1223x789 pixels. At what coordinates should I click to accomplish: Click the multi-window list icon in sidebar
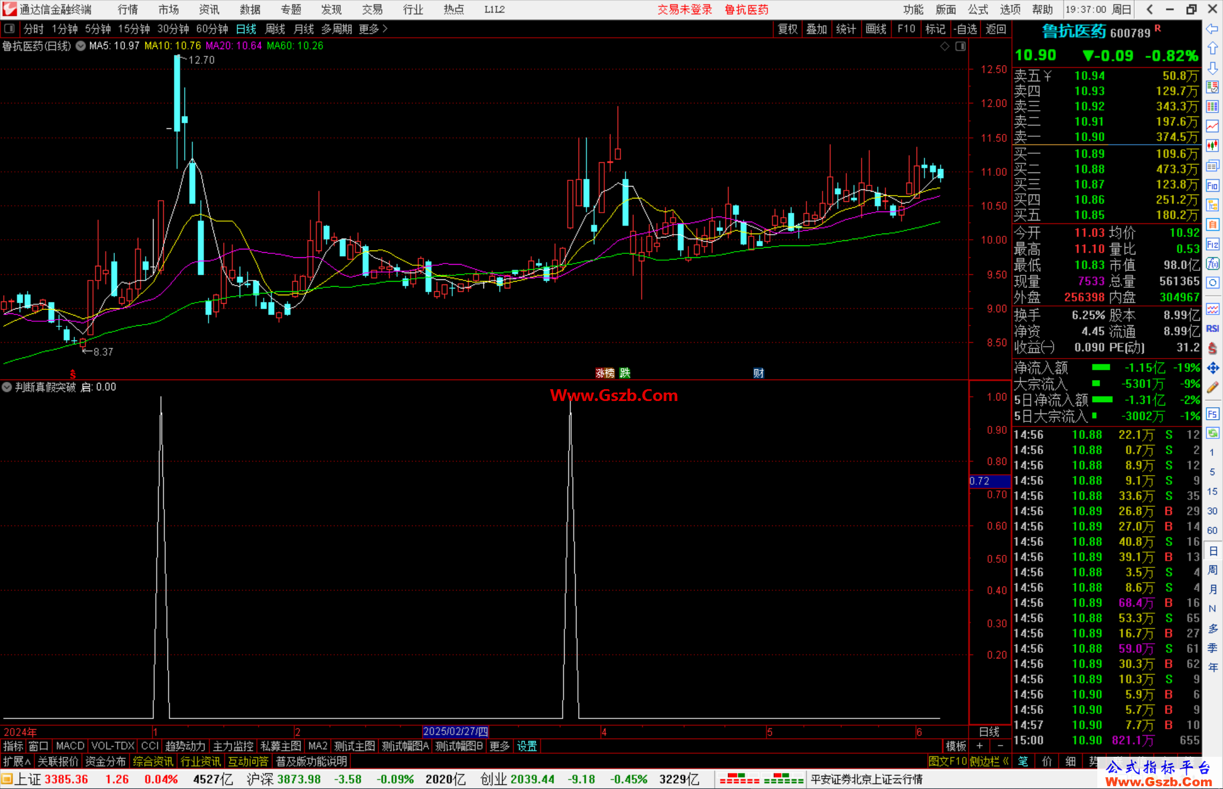coord(1212,166)
